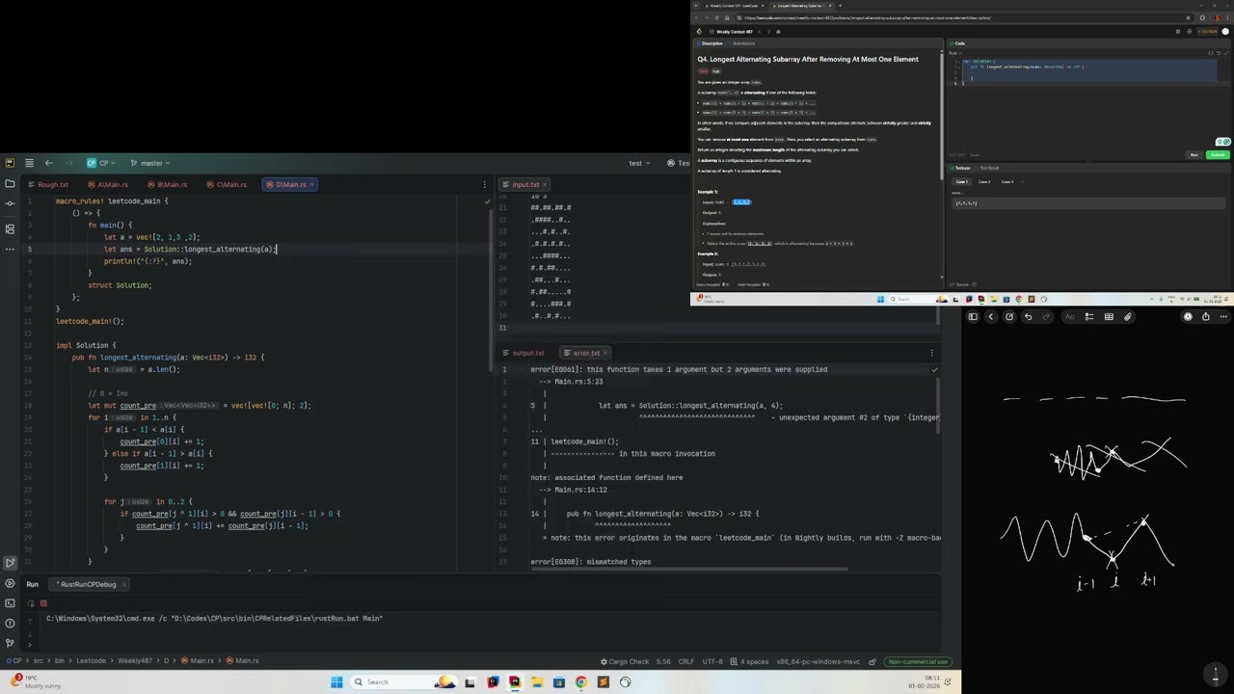Screen dimensions: 1234x694
Task: Open the IDE main hamburger menu
Action: point(29,163)
